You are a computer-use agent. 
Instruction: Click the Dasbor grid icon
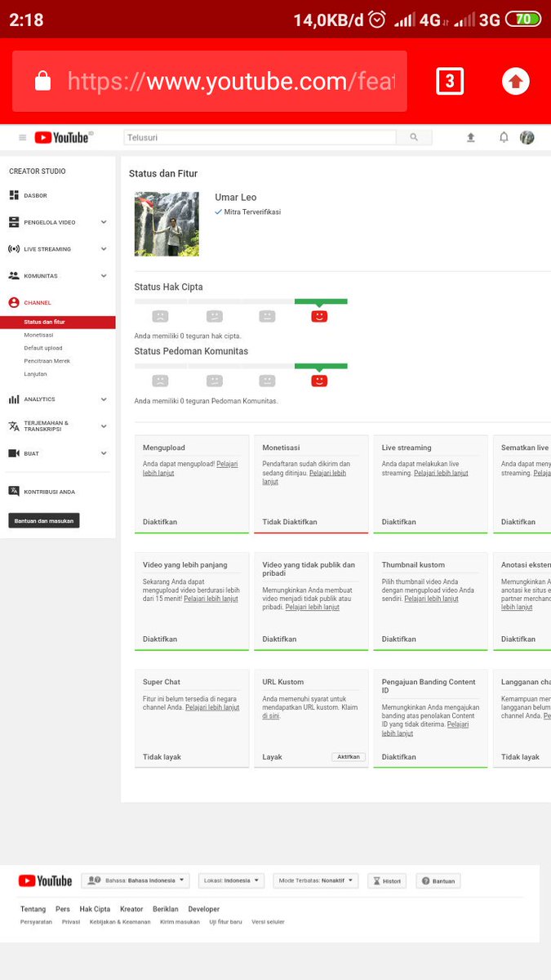coord(14,195)
